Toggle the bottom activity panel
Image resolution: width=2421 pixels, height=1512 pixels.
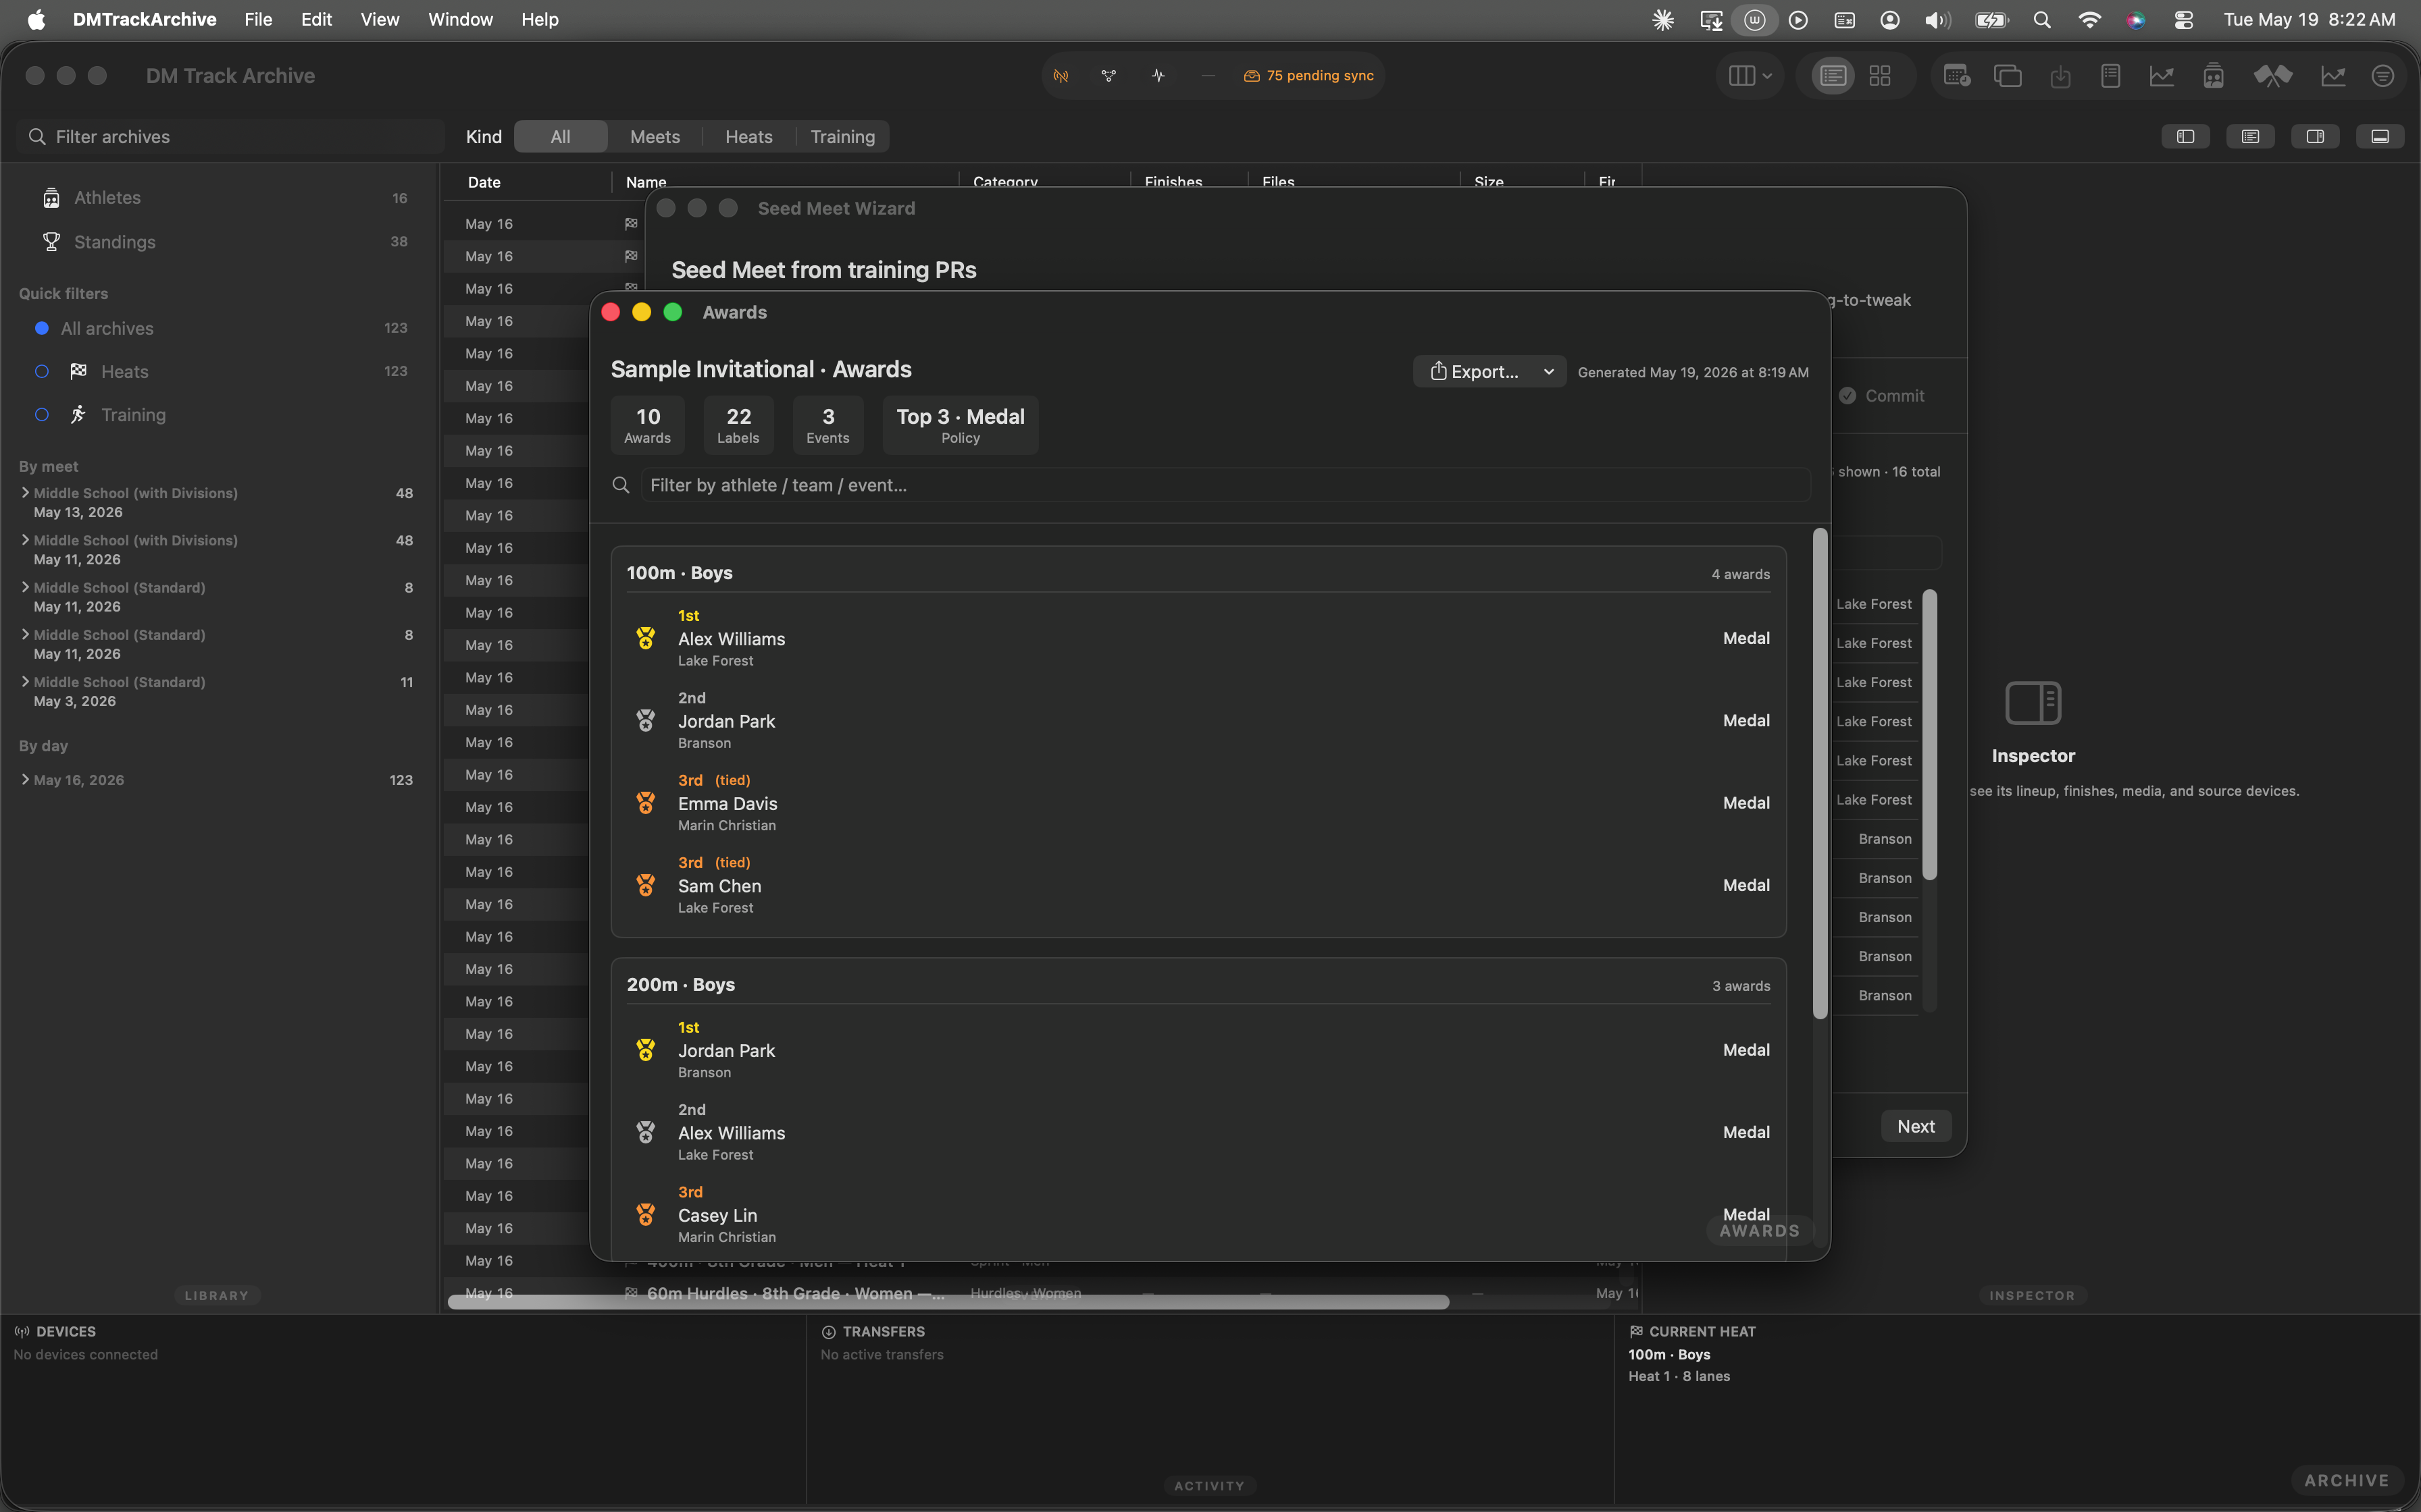[x=2380, y=137]
